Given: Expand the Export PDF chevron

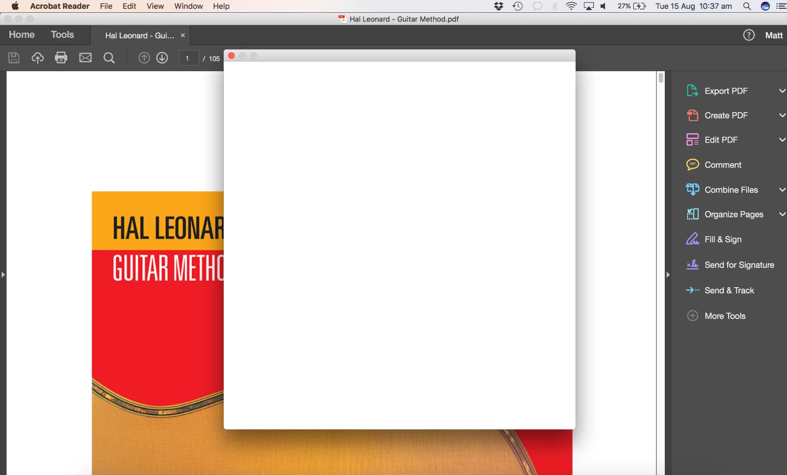Looking at the screenshot, I should pyautogui.click(x=782, y=91).
